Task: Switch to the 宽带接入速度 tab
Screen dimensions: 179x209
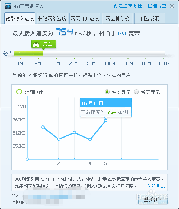Action: pyautogui.click(x=20, y=18)
